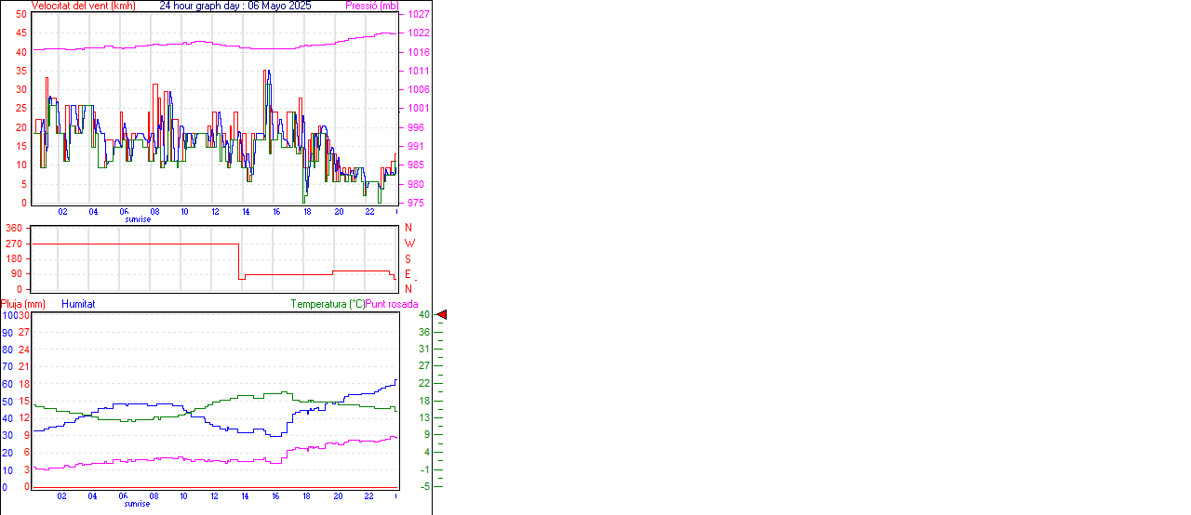
Task: Click the 270 degree tick on direction axis
Action: (14, 244)
